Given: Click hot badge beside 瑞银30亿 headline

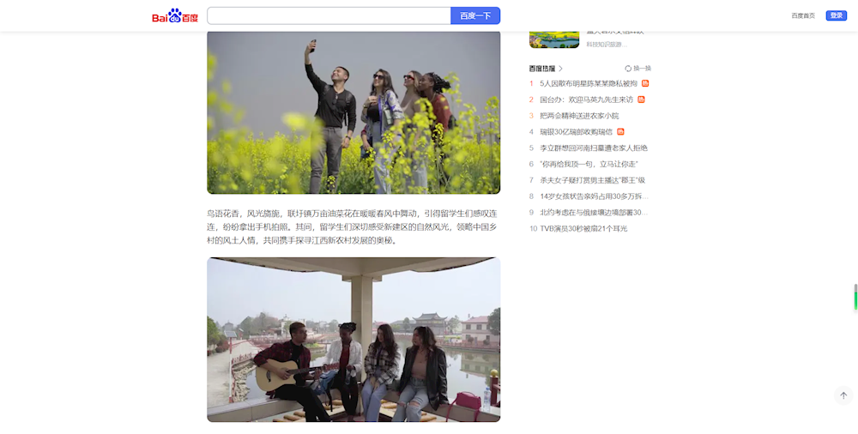Looking at the screenshot, I should pos(620,131).
